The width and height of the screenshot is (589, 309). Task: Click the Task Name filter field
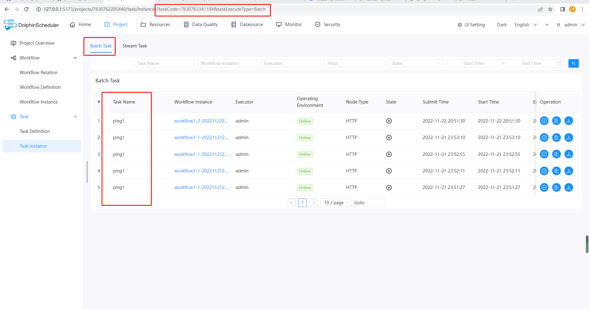[x=164, y=63]
